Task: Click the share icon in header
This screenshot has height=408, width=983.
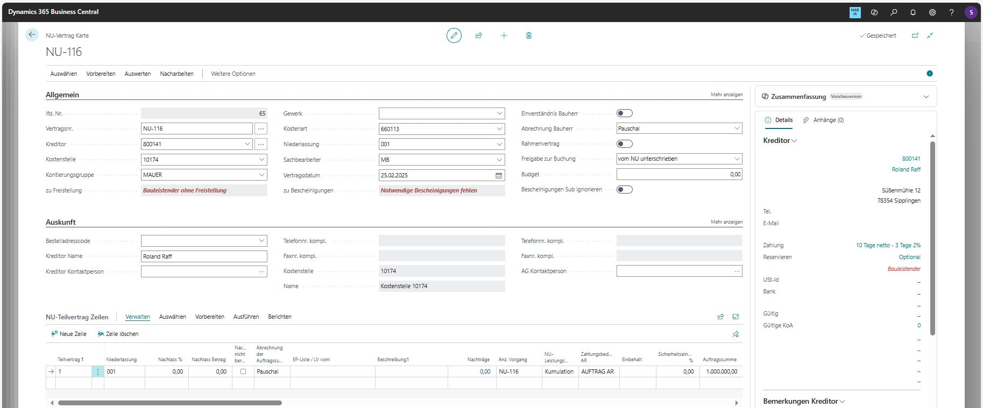Action: pos(478,35)
